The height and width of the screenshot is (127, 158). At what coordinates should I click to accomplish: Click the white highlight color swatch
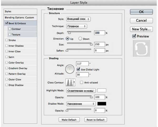point(102,90)
